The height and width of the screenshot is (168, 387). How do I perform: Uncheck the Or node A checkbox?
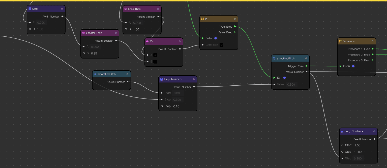[155, 55]
